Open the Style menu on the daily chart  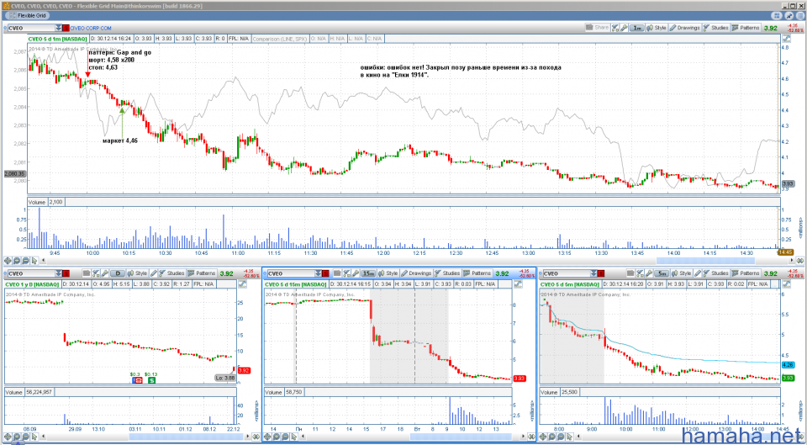coord(137,273)
